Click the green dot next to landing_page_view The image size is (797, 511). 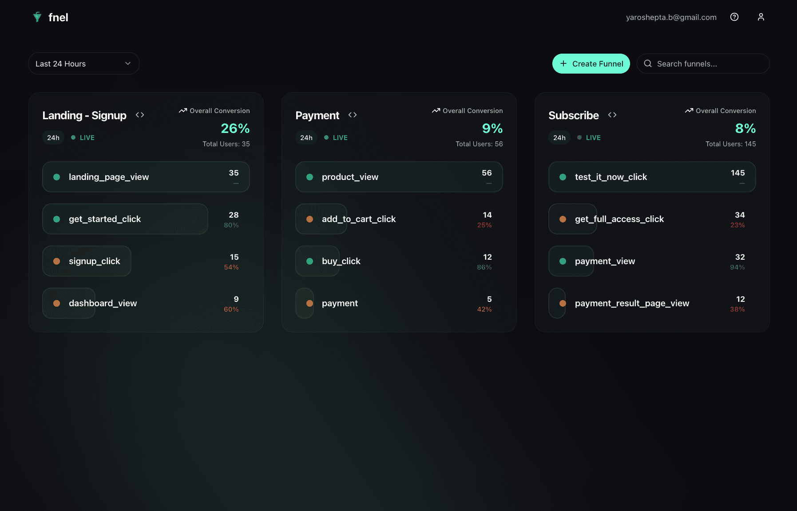[57, 177]
